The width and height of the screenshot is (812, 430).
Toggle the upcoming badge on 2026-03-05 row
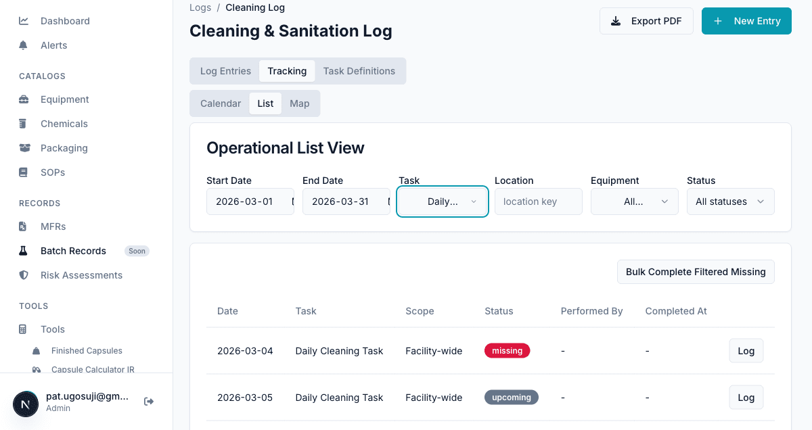tap(512, 397)
